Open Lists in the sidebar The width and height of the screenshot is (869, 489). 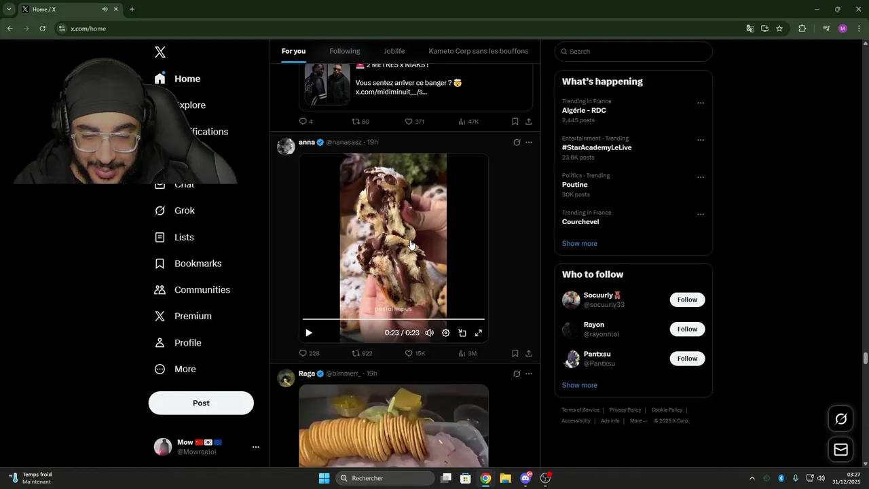tap(174, 237)
